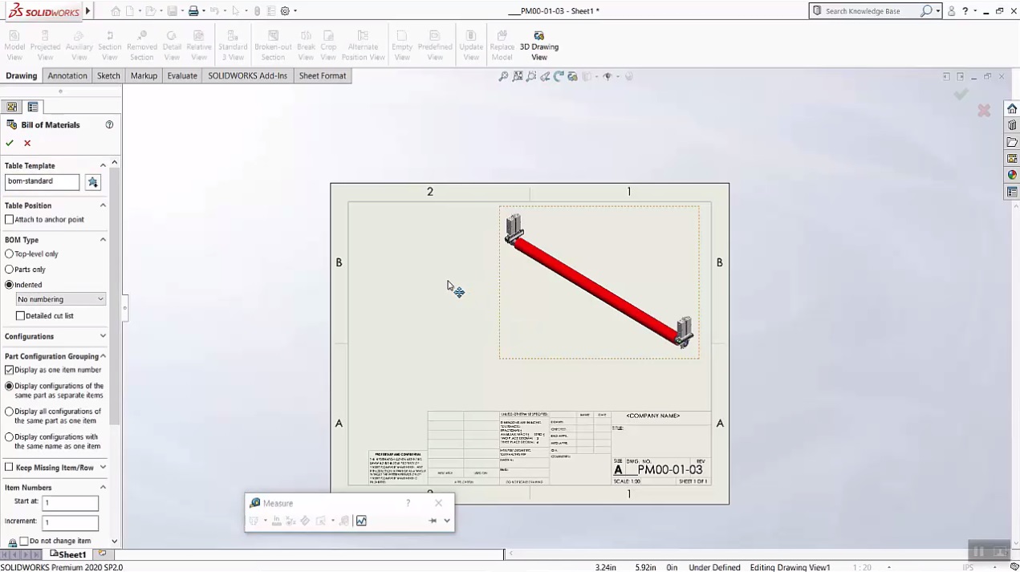Enable Do not change item checkbox
Screen dimensions: 1020x572
point(24,542)
